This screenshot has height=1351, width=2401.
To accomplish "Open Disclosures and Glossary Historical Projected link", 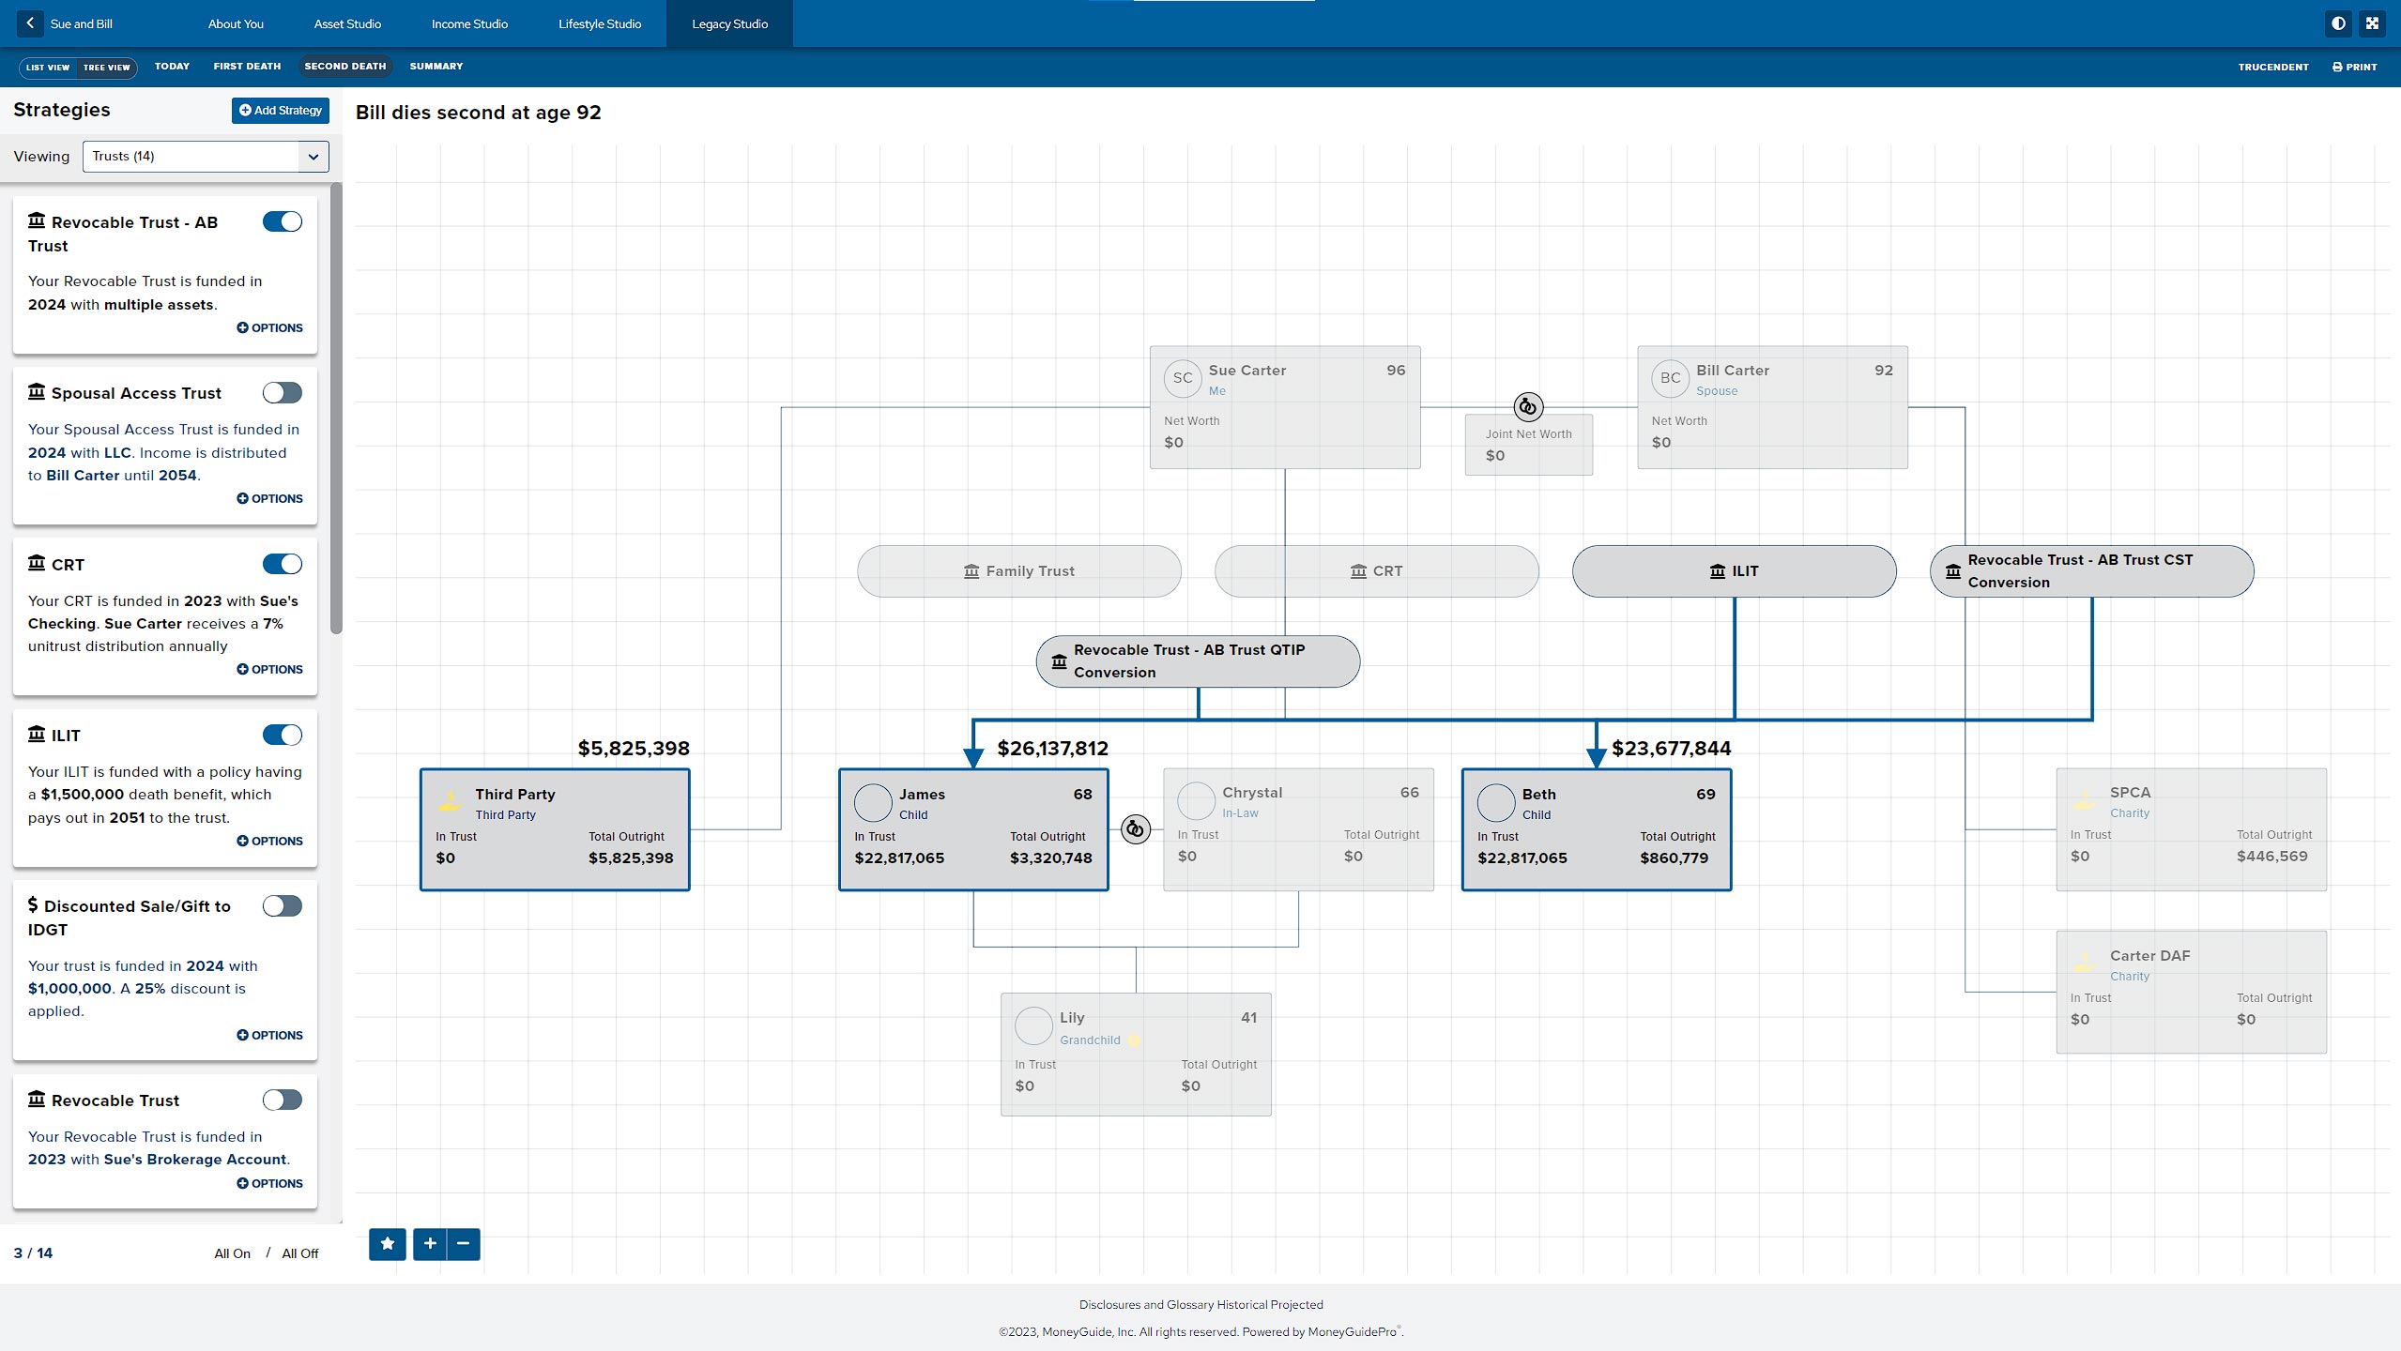I will 1200,1305.
